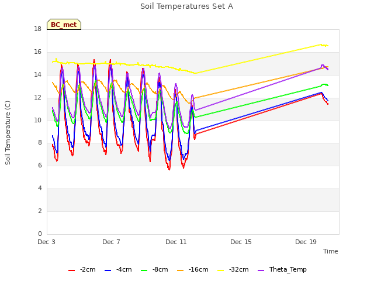
Task: Click the orange -16cm legend color marker
Action: [181, 270]
